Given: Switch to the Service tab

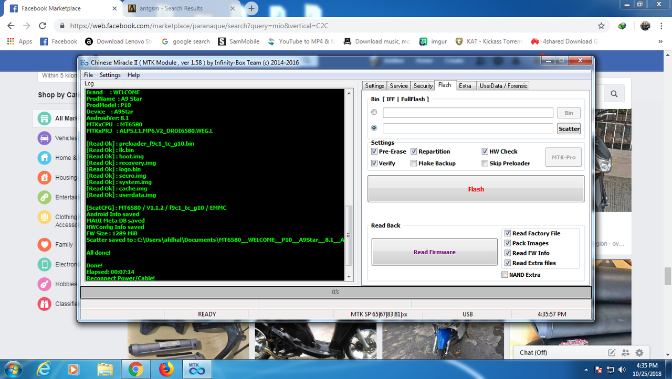Looking at the screenshot, I should coord(398,85).
